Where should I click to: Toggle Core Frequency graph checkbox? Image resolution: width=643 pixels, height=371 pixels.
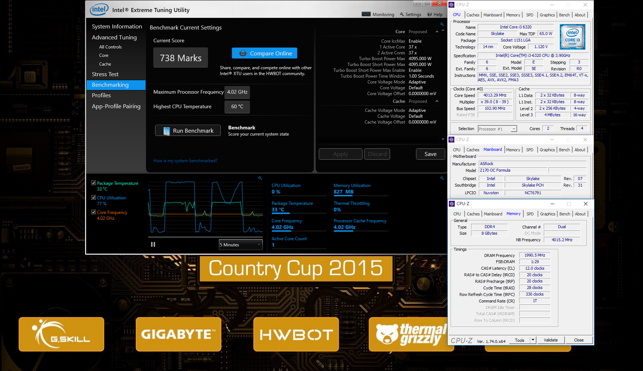(x=94, y=212)
